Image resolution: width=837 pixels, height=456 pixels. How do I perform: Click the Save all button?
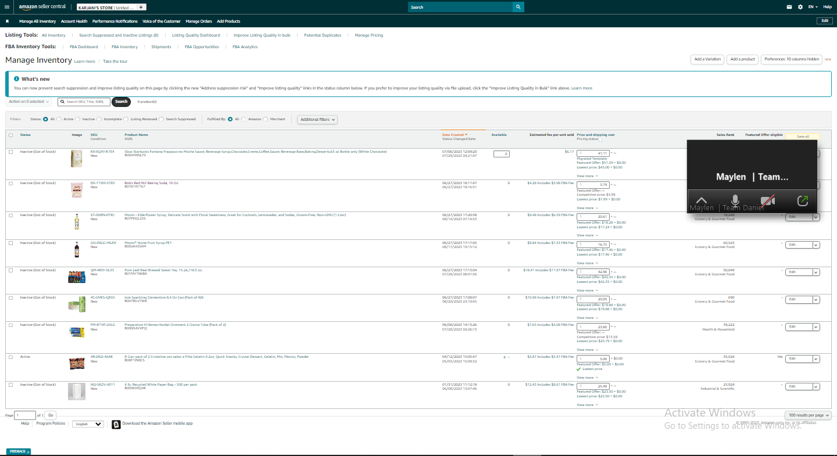pyautogui.click(x=803, y=137)
